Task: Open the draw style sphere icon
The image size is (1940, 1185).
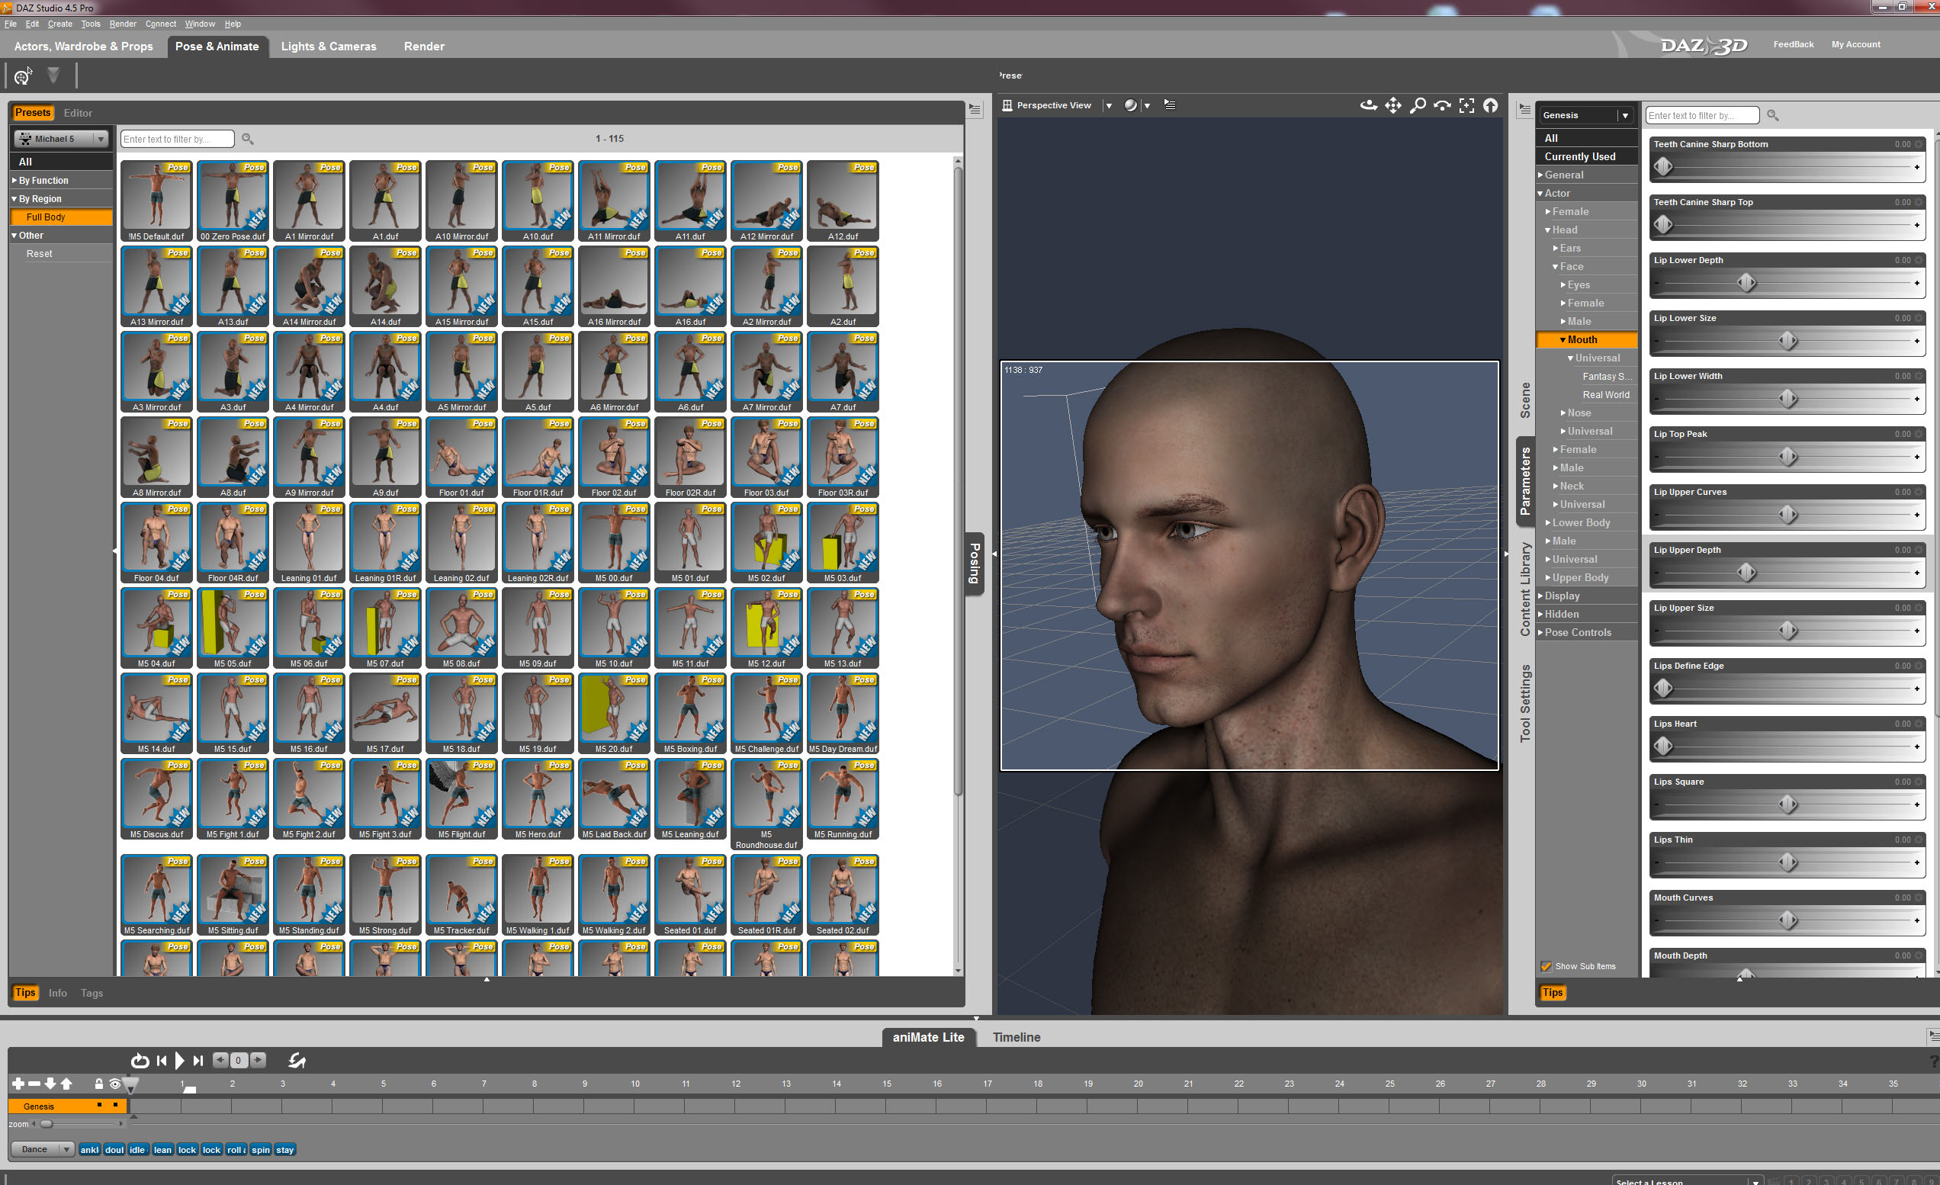Action: point(1131,105)
